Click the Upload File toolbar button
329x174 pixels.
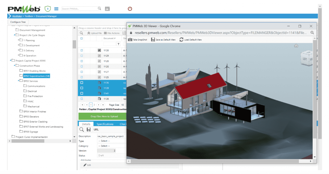94,33
